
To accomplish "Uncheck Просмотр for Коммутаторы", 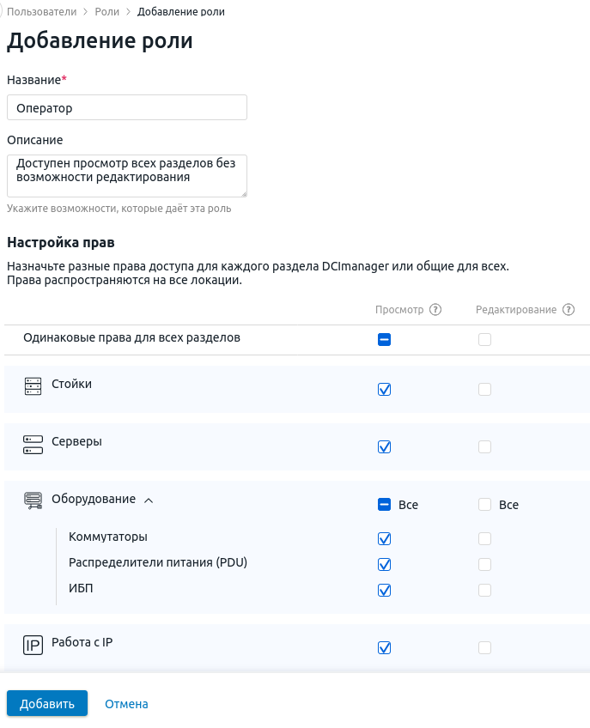I will tap(384, 538).
